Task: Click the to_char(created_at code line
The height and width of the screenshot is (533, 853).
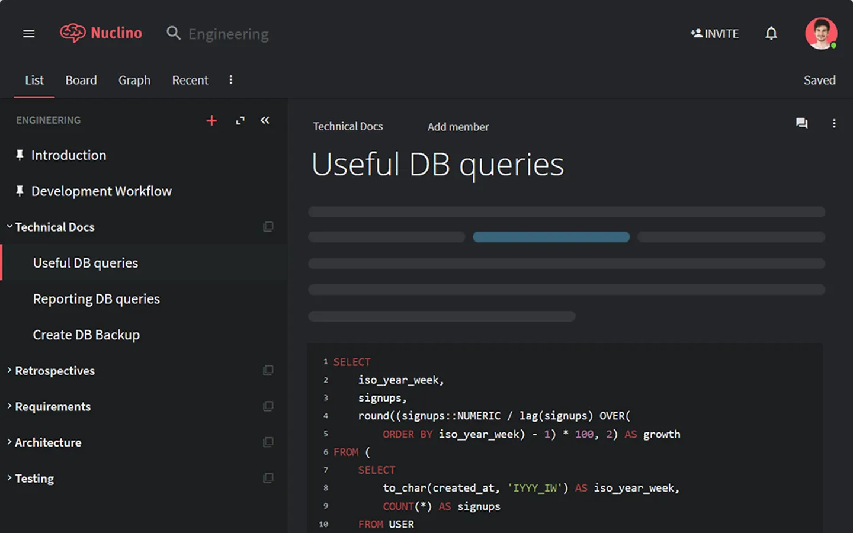Action: [531, 488]
